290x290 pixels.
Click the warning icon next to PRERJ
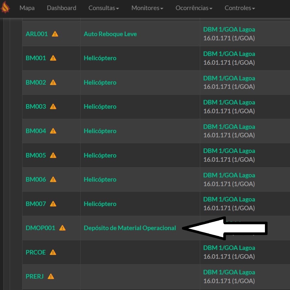pos(51,277)
